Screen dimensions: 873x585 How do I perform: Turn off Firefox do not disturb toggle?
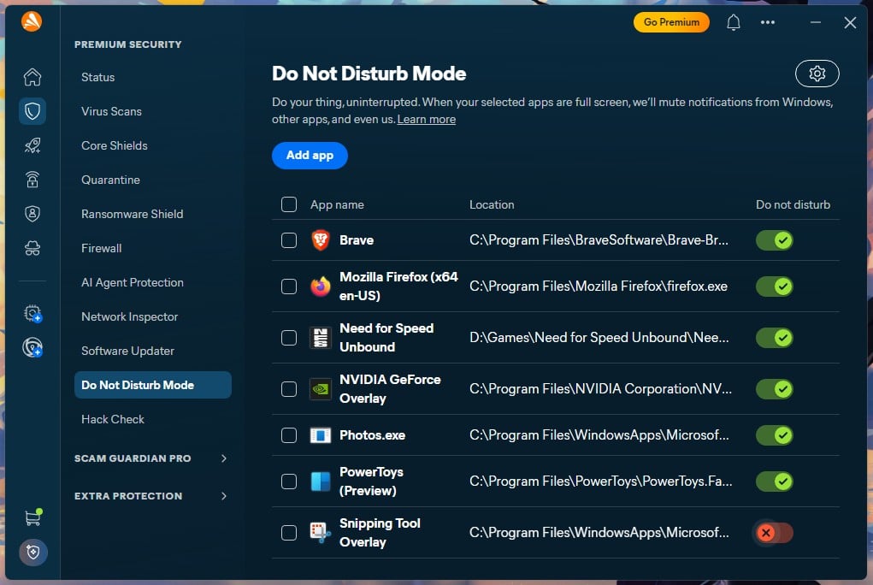775,287
